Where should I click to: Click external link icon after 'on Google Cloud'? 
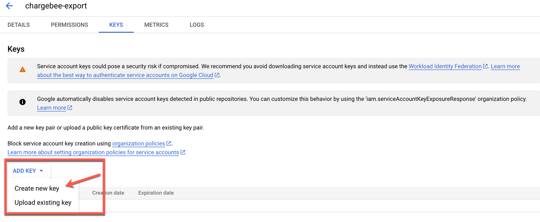coord(217,75)
